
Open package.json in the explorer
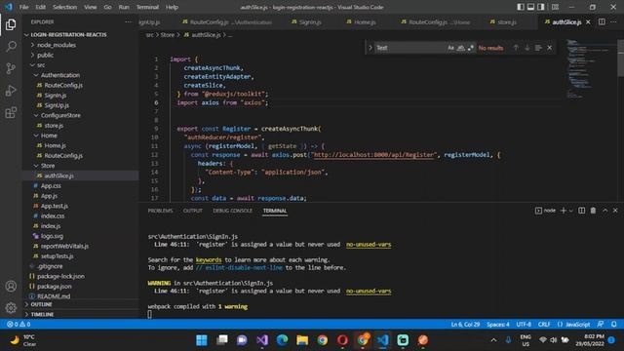coord(55,286)
